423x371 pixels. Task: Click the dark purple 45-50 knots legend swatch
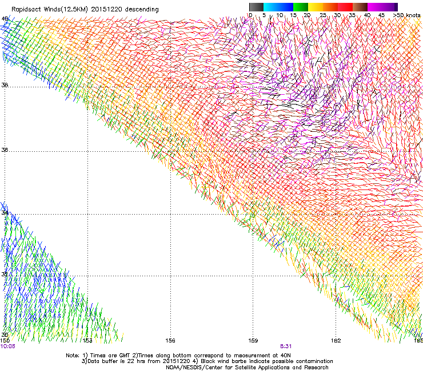tap(390, 7)
